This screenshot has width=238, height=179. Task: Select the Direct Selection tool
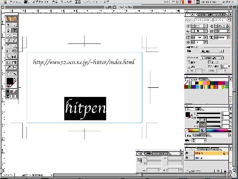(14, 25)
